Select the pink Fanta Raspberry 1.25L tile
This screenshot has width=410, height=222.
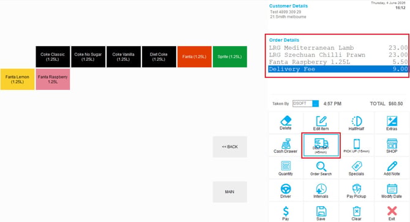tap(53, 79)
